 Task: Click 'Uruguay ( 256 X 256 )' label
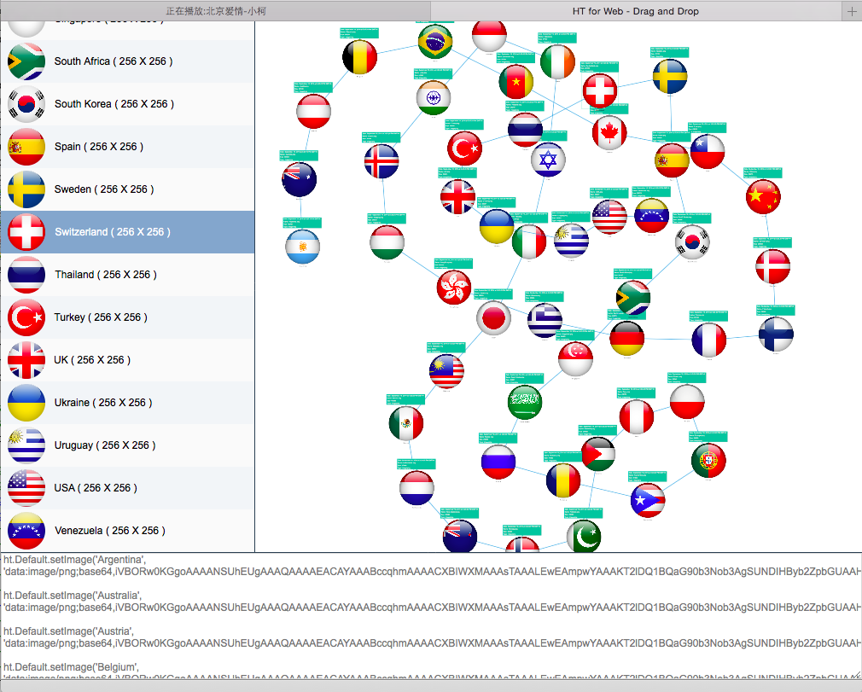coord(105,445)
